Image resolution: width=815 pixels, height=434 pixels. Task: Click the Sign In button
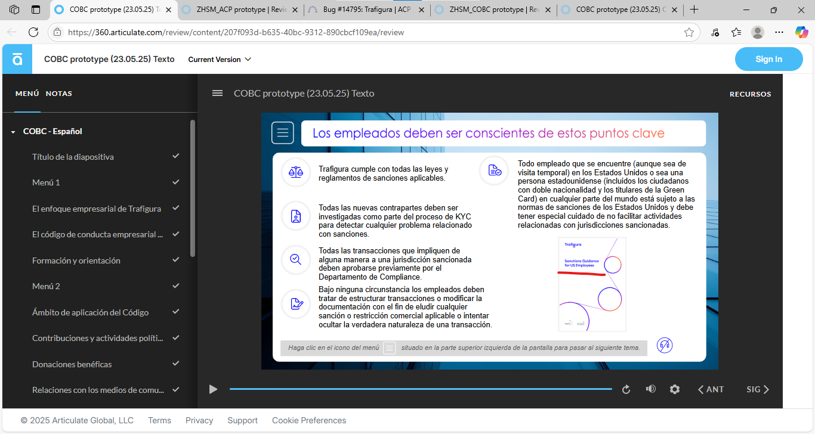768,59
